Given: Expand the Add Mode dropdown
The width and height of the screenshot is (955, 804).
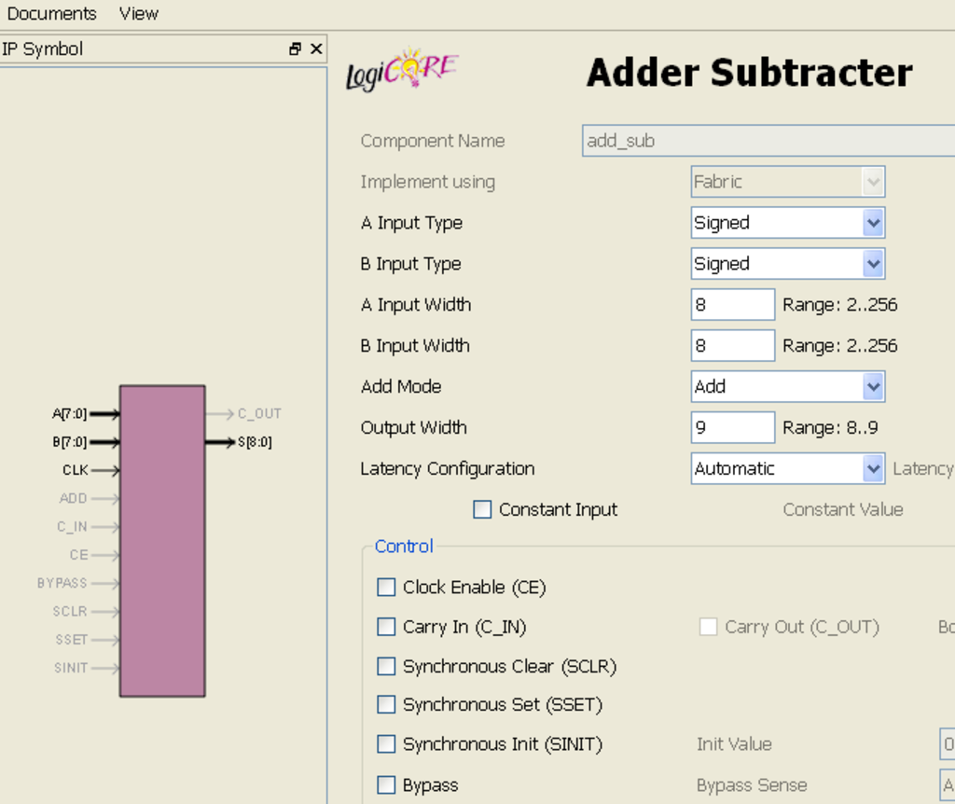Looking at the screenshot, I should click(872, 386).
